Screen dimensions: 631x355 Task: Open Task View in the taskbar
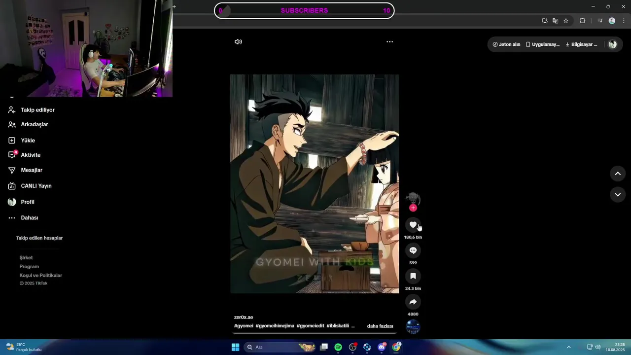324,347
